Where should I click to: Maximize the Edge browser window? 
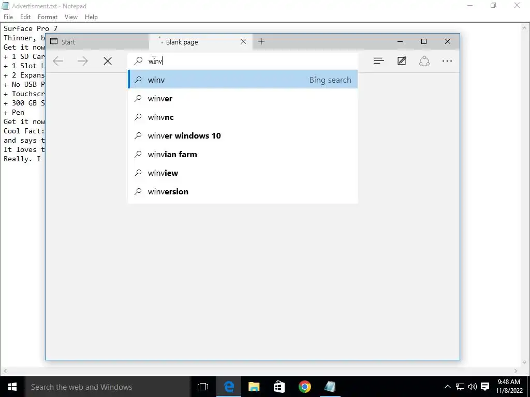424,41
